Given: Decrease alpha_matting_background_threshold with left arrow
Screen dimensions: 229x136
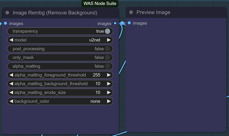Looking at the screenshot, I should (11, 84).
